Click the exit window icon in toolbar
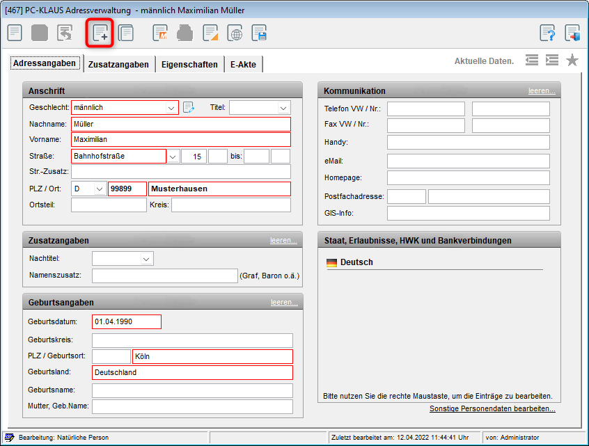Screen dimensions: 589x446 tap(572, 33)
